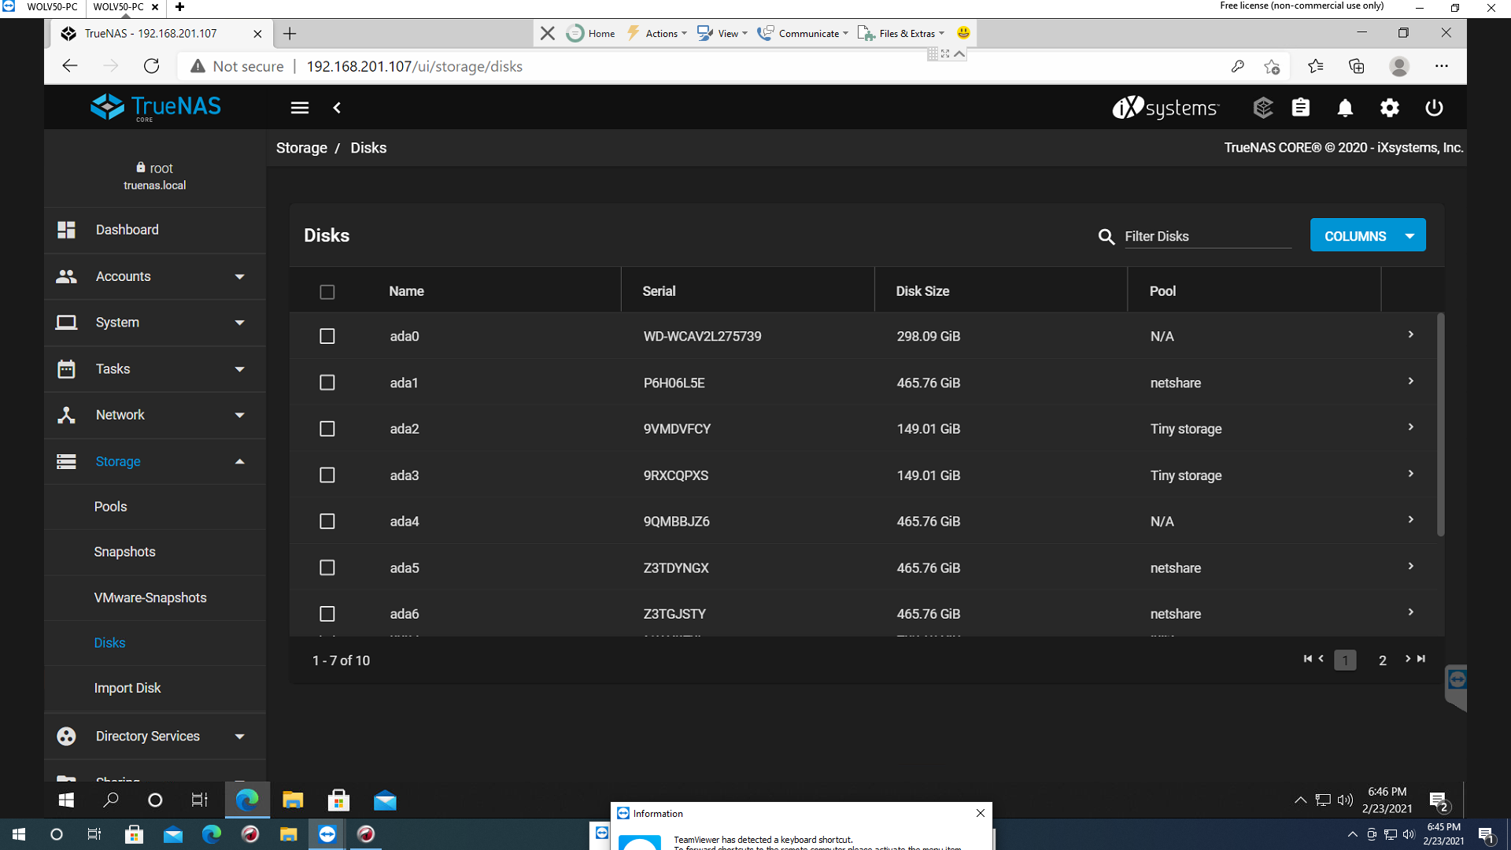Sort by the Disk Size column header

point(922,291)
